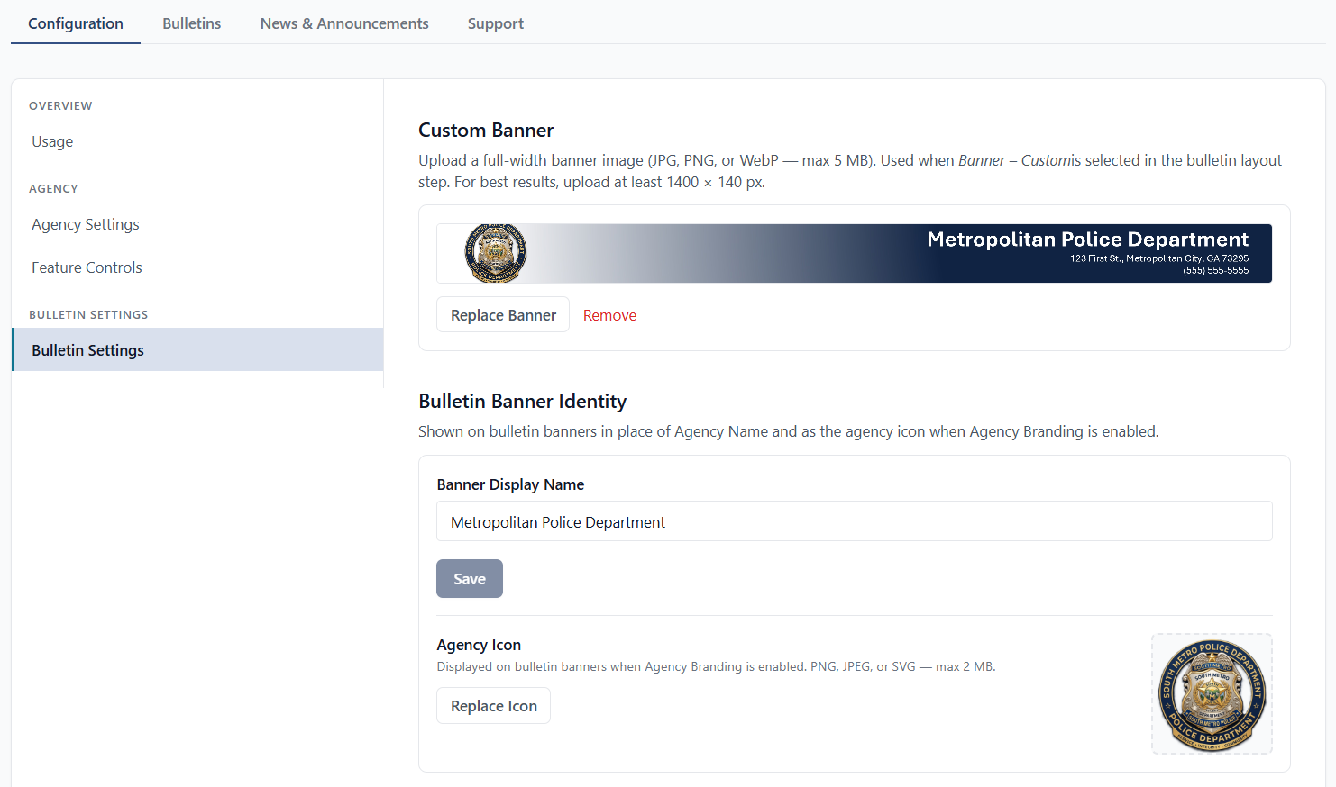Click the custom banner preview image
This screenshot has height=787, width=1336.
tap(855, 253)
